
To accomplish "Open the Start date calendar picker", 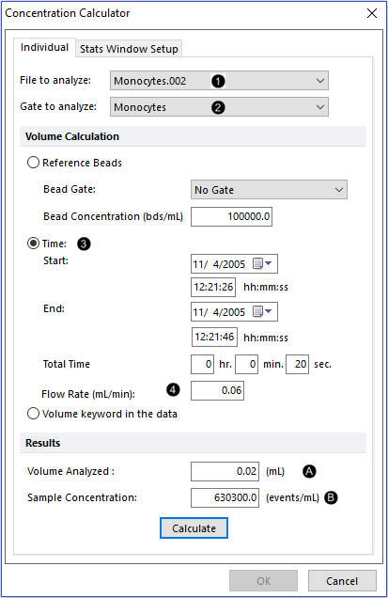I will coord(263,263).
